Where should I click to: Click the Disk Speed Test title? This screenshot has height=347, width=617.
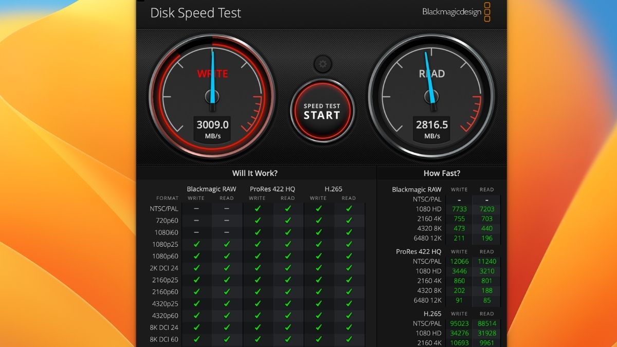tap(195, 13)
